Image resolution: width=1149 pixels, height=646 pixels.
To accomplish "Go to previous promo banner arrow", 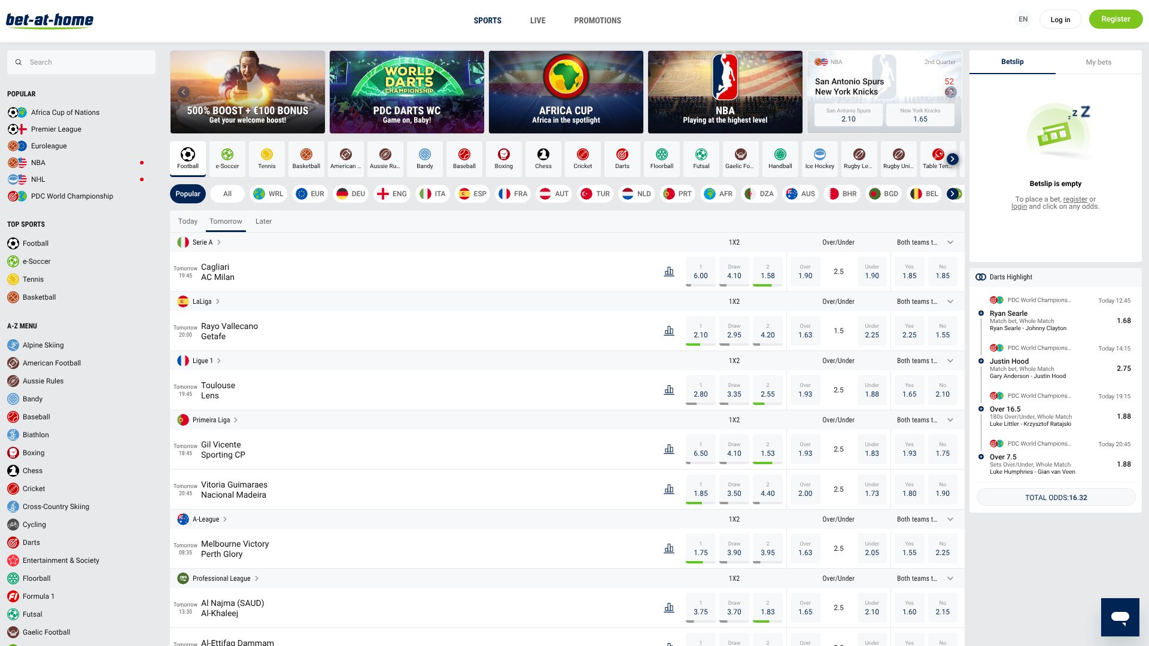I will click(184, 92).
